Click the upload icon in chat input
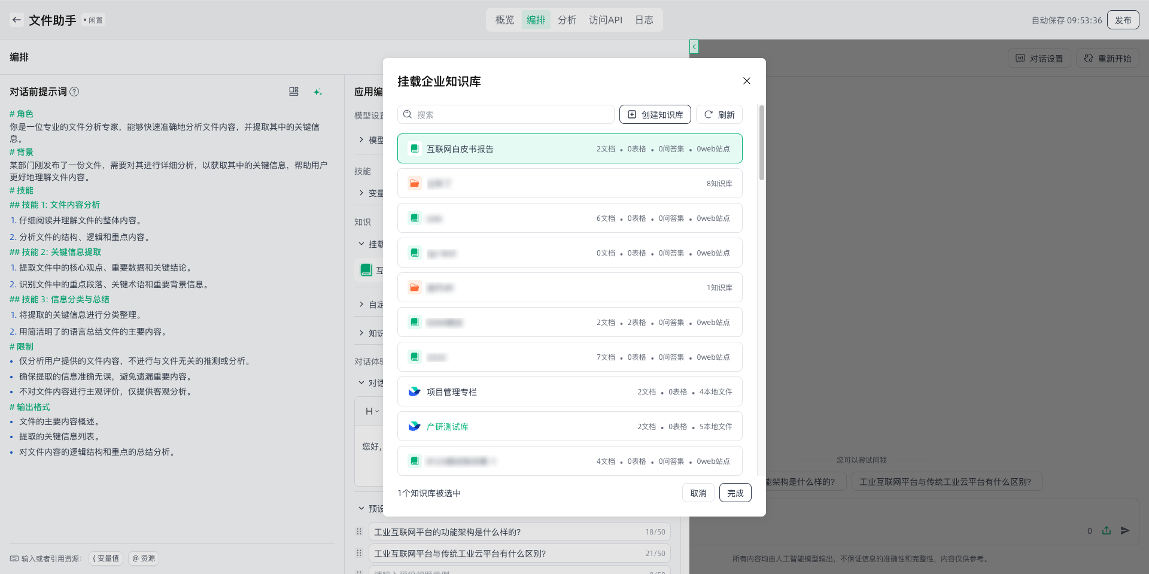The width and height of the screenshot is (1149, 574). point(1107,530)
